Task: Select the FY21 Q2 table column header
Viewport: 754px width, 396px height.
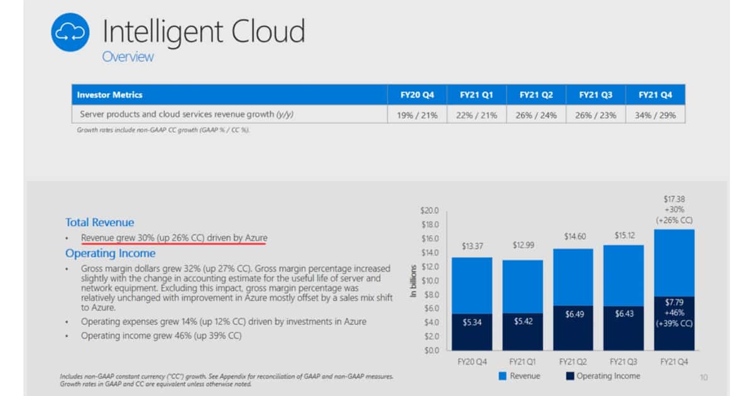Action: (x=536, y=95)
